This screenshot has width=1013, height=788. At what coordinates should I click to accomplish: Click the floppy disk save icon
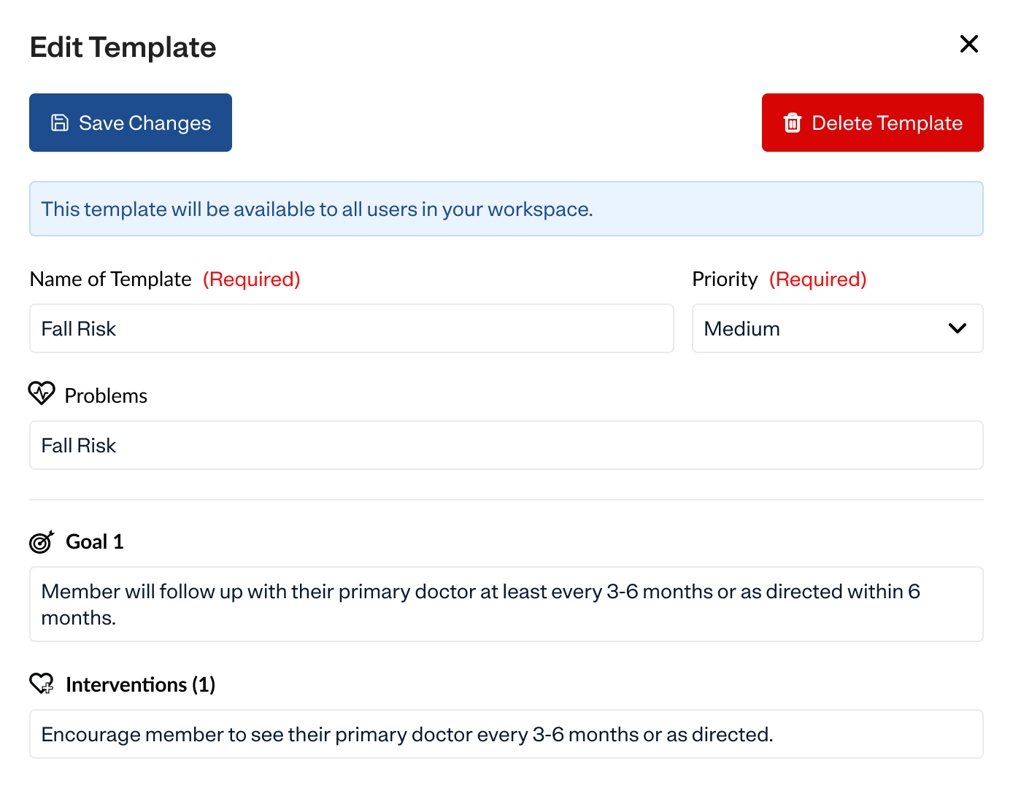click(60, 123)
